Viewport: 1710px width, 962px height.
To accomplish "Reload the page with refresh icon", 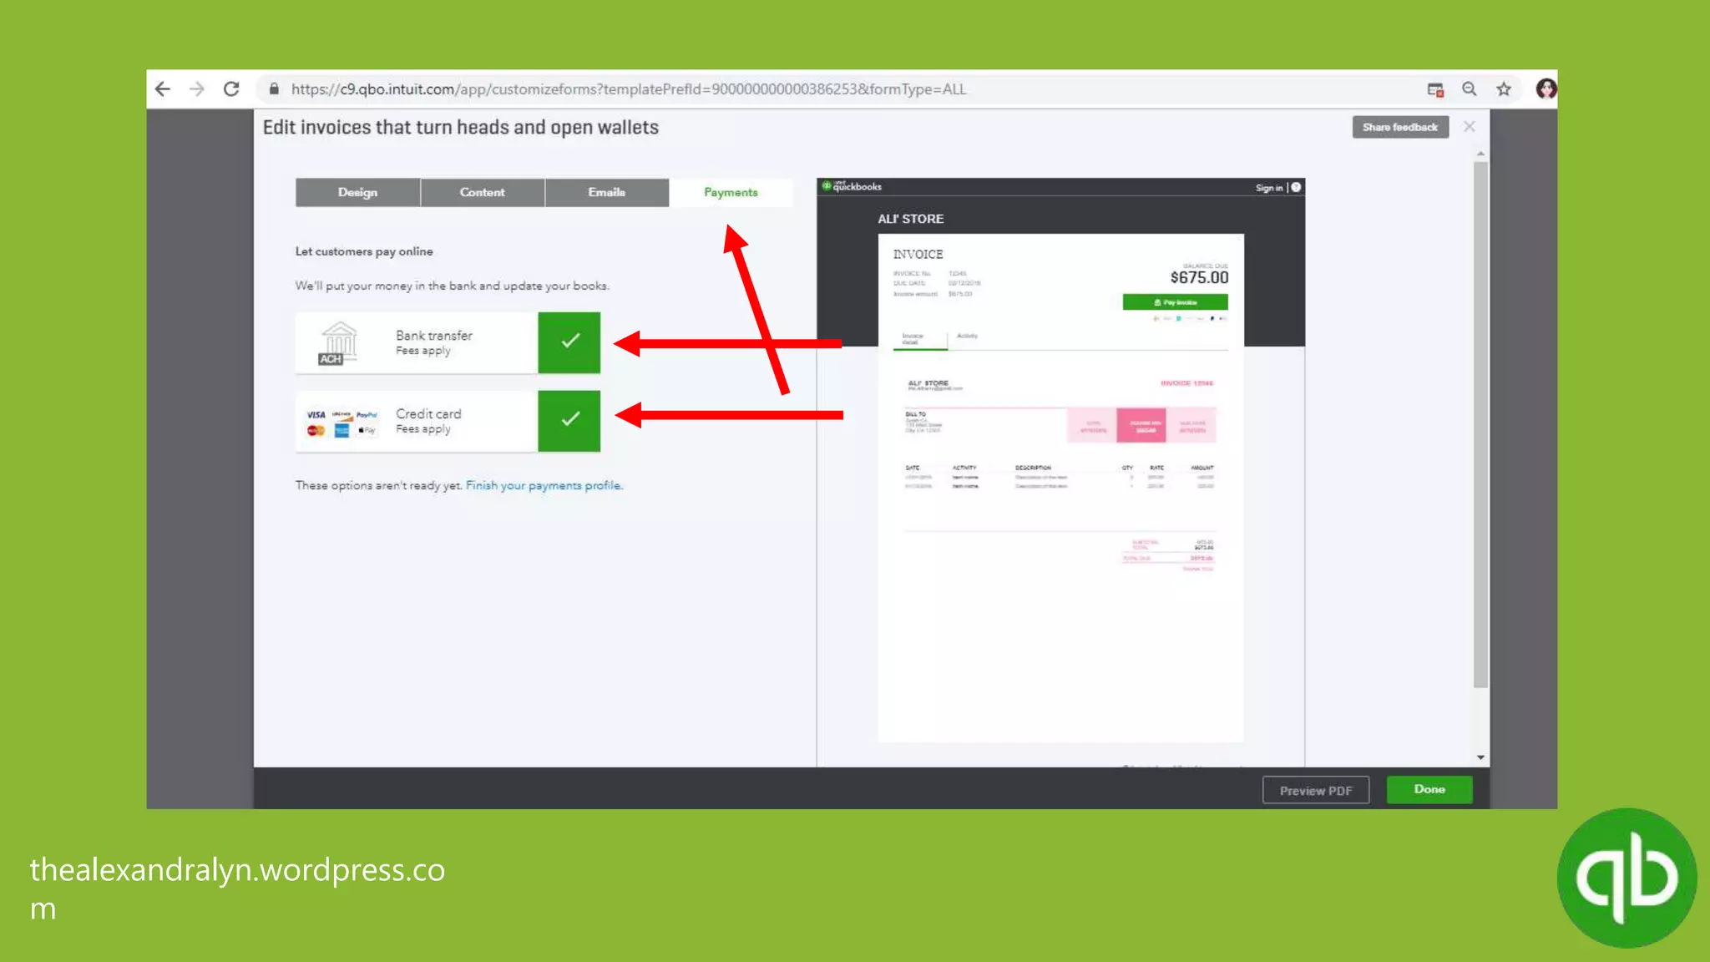I will 231,89.
